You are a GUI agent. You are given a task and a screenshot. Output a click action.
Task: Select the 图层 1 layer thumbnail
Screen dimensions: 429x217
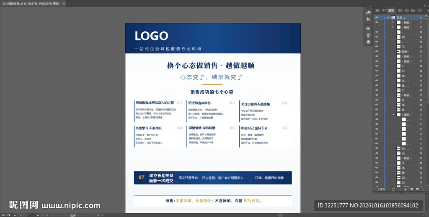pos(393,18)
